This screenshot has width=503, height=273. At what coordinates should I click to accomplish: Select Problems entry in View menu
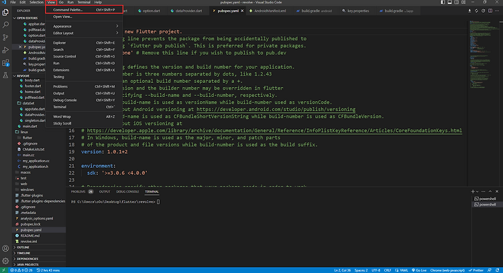pos(84,86)
